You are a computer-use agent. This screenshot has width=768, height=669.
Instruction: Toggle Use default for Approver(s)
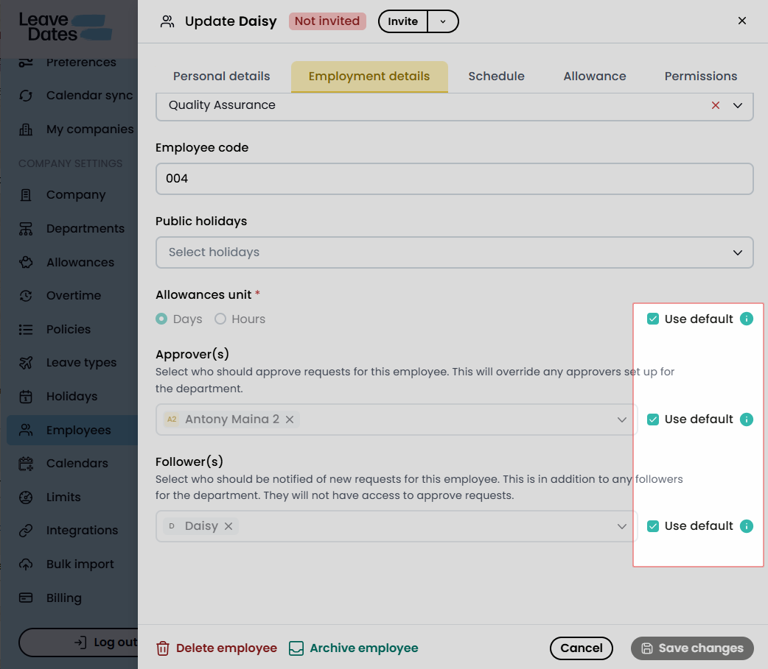653,420
